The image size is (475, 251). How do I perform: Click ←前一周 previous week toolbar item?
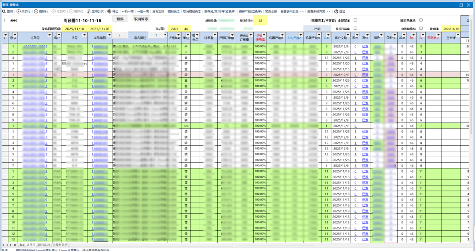tap(128, 11)
